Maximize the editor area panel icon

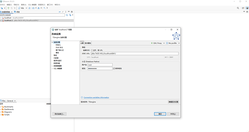[247, 12]
